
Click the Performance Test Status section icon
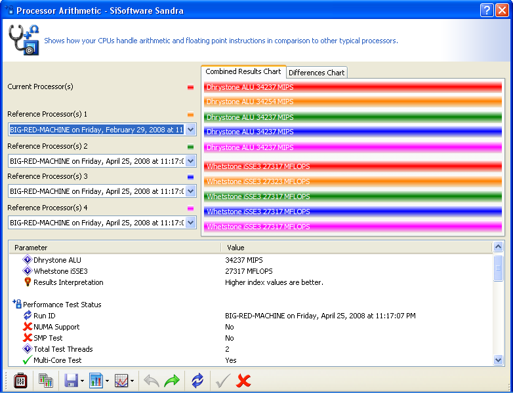(17, 304)
